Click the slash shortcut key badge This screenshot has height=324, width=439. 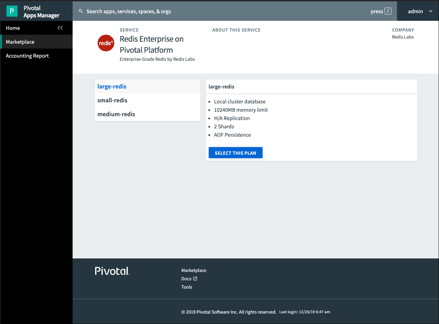click(388, 11)
